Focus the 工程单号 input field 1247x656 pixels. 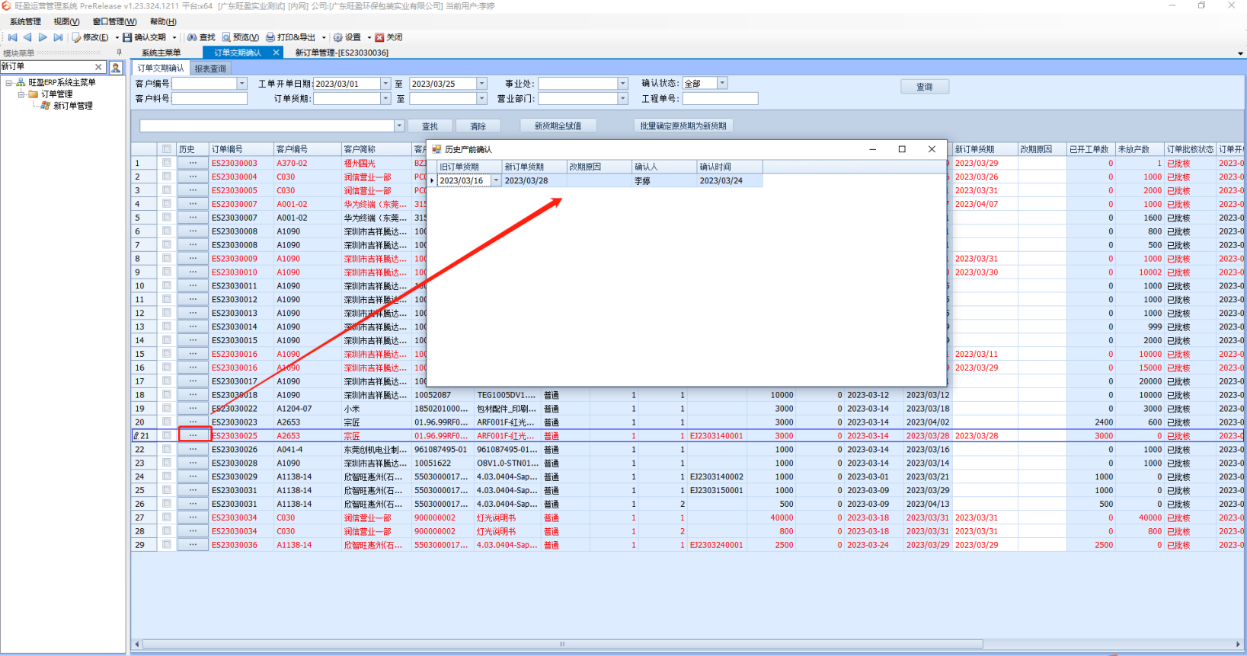click(x=720, y=98)
